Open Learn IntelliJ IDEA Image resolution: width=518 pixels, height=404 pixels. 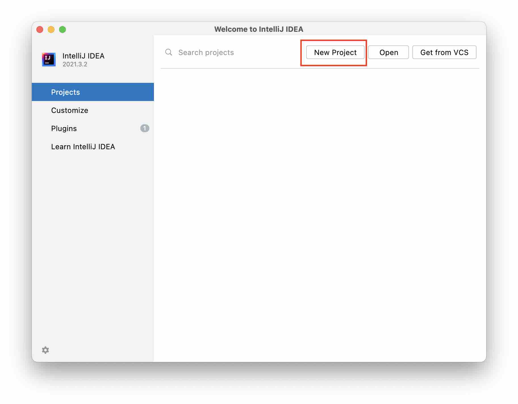click(83, 146)
